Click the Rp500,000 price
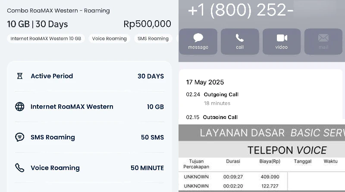Viewport: 345px width, 192px height. click(x=147, y=24)
